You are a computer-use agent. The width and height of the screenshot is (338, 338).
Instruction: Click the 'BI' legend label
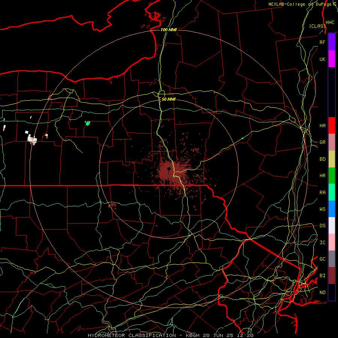(x=323, y=276)
